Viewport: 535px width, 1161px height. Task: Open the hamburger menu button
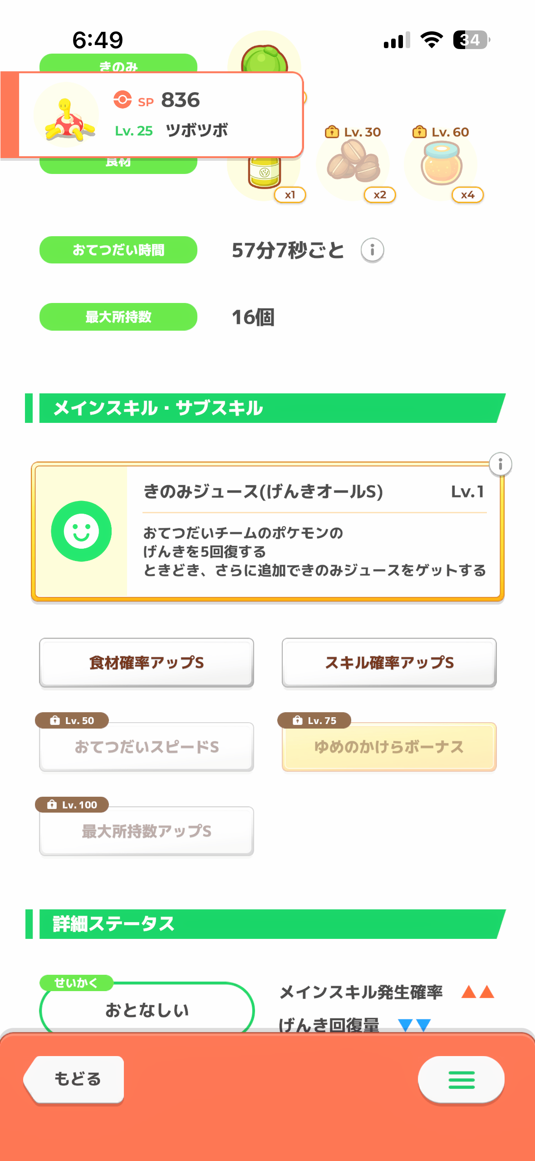461,1079
